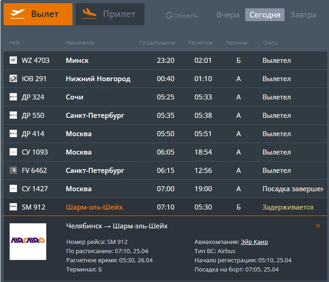Screen dimensions: 329x282
Task: Click the SM 912 airline logo icon
Action: click(13, 207)
